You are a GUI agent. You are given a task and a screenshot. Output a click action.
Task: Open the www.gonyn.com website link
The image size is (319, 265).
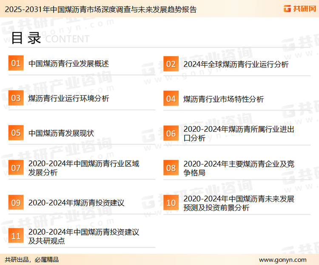tap(282, 259)
